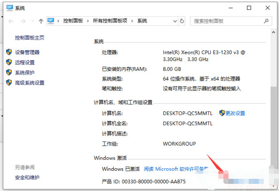Click the magnifier icon in search box

tap(266, 21)
